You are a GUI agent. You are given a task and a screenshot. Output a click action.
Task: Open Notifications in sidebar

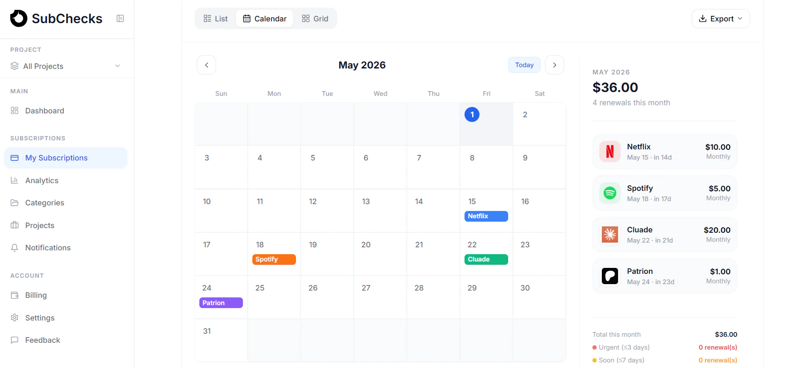(66, 247)
